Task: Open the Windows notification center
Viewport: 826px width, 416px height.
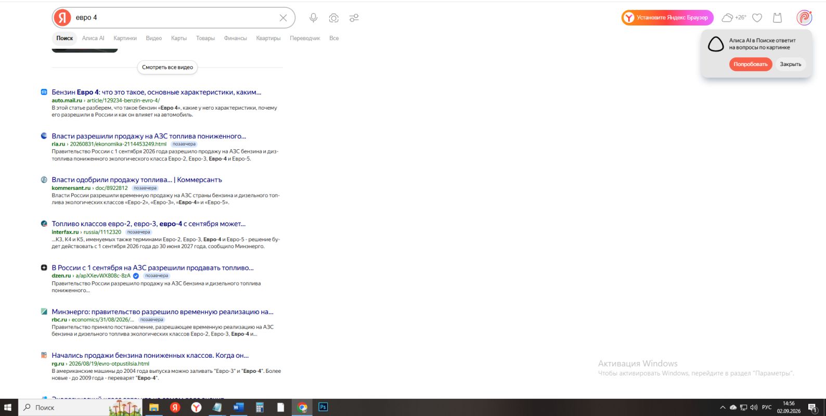Action: click(812, 407)
